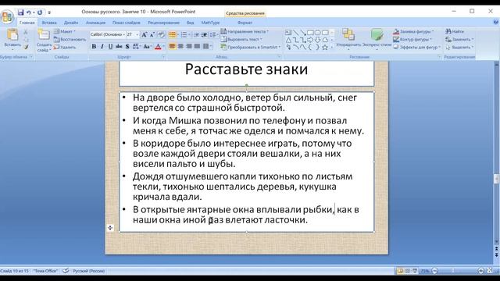Undo the last action in Quick Access
The width and height of the screenshot is (500, 281).
coord(29,12)
